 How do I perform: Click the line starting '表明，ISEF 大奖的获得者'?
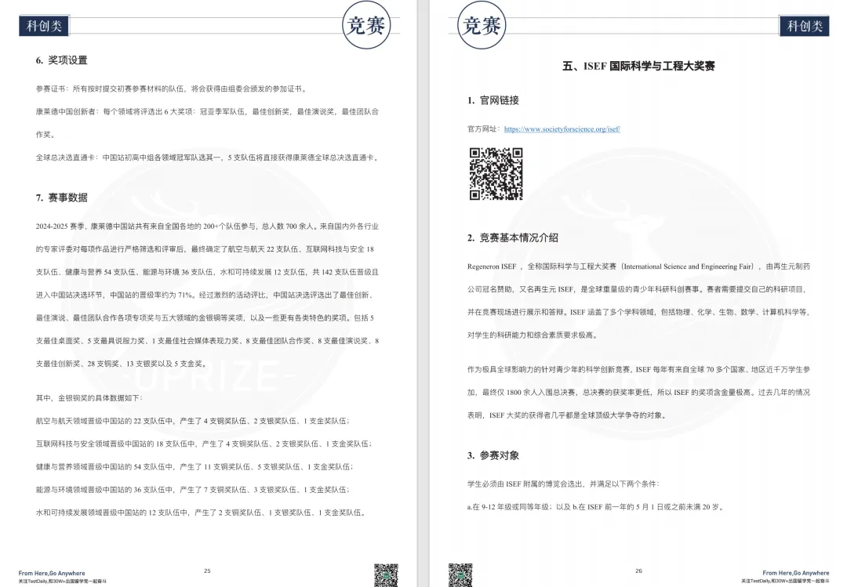point(568,415)
